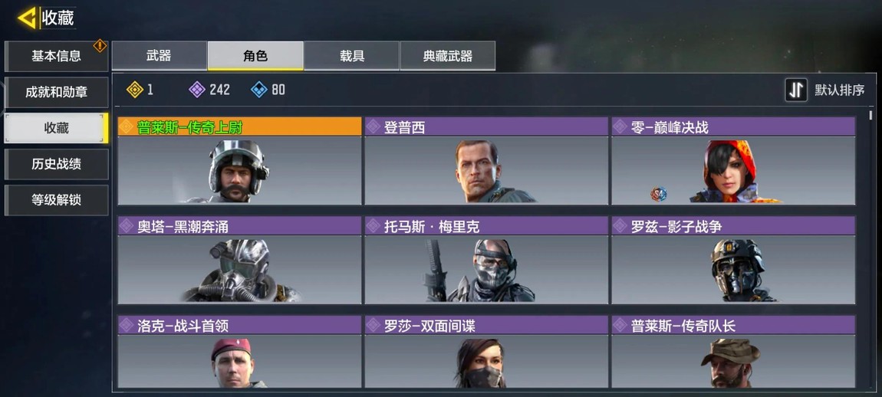The width and height of the screenshot is (882, 397).
Task: Open the 载具 tab
Action: click(x=351, y=56)
